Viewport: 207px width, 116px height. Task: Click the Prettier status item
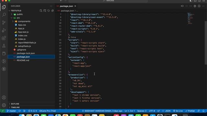190,111
